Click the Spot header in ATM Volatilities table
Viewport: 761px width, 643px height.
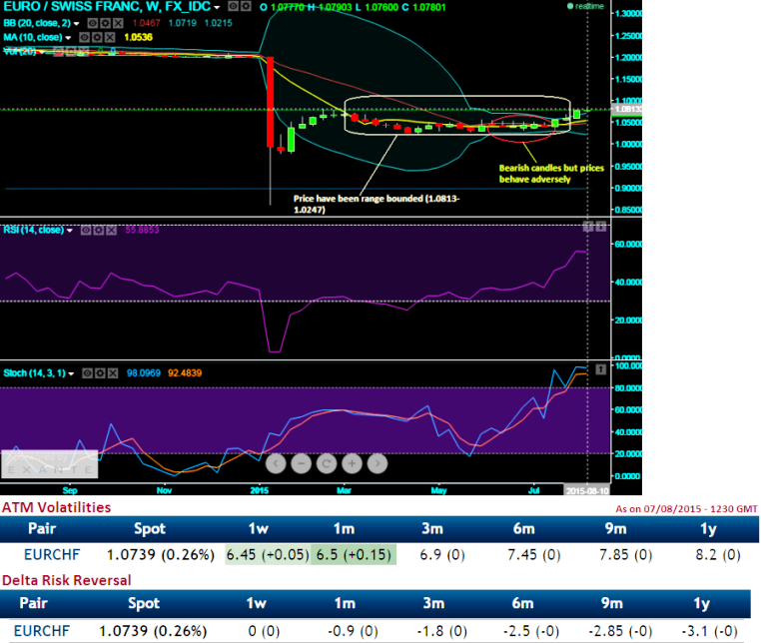coord(150,528)
